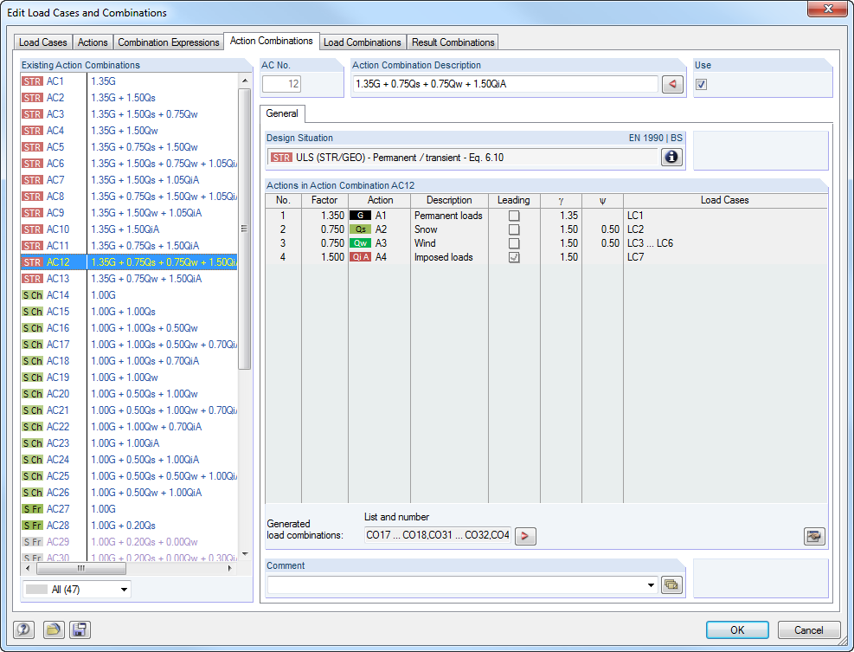The height and width of the screenshot is (652, 854).
Task: Select AC13 1.35G + 0.75Qw + 1.50QiA
Action: pos(129,279)
